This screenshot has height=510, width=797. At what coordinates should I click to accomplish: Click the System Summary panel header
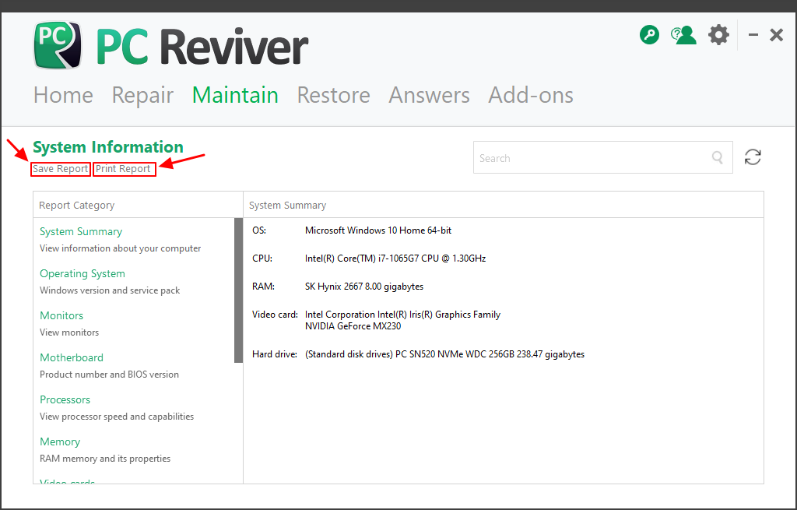pyautogui.click(x=288, y=205)
